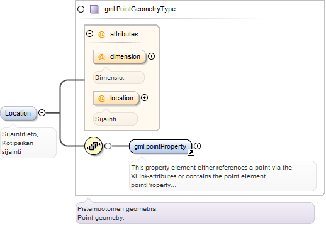This screenshot has width=326, height=226.
Task: Click the @ icon on dimension node
Action: tap(101, 56)
